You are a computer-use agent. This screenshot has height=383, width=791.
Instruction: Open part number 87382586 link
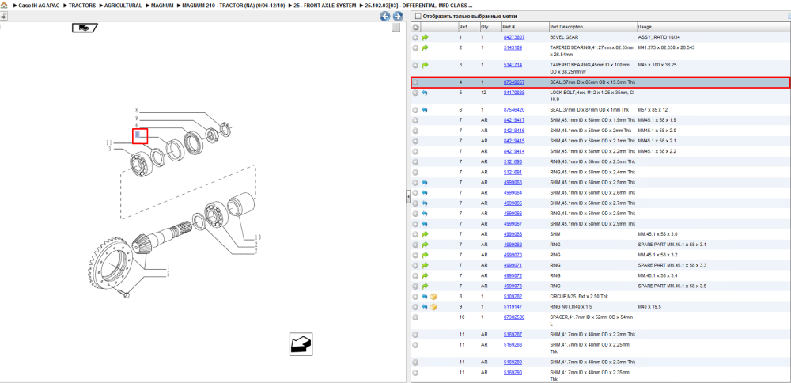click(x=514, y=317)
